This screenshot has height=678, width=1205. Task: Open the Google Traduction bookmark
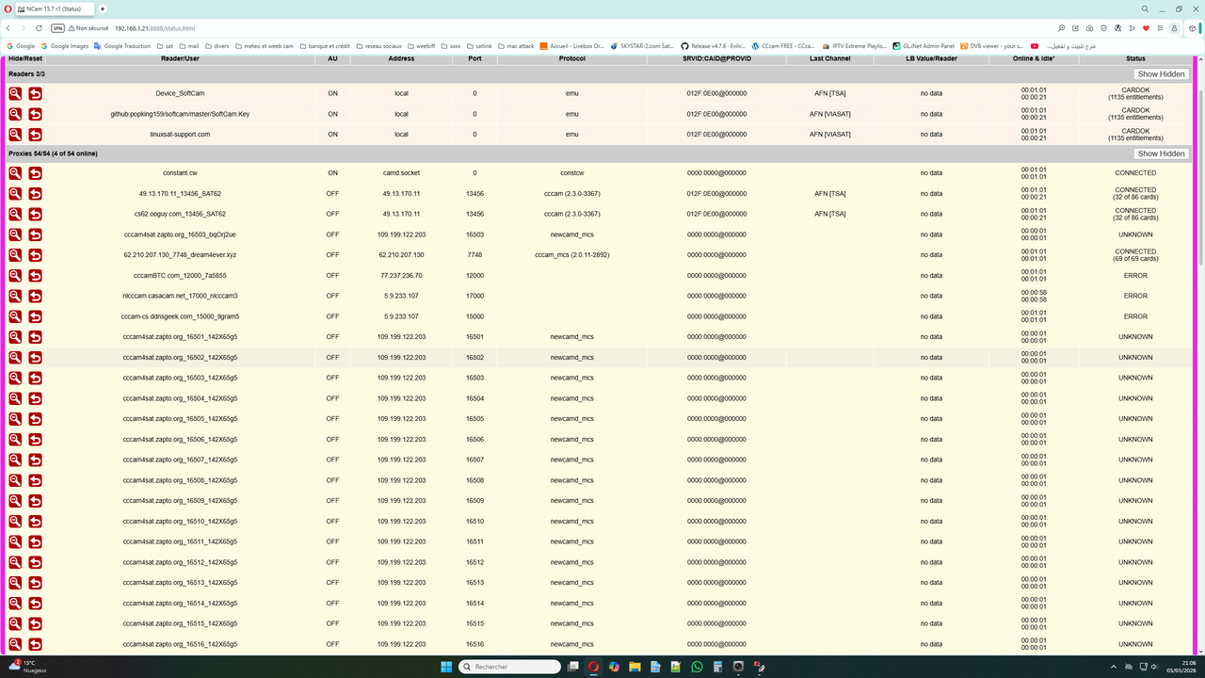pyautogui.click(x=122, y=45)
